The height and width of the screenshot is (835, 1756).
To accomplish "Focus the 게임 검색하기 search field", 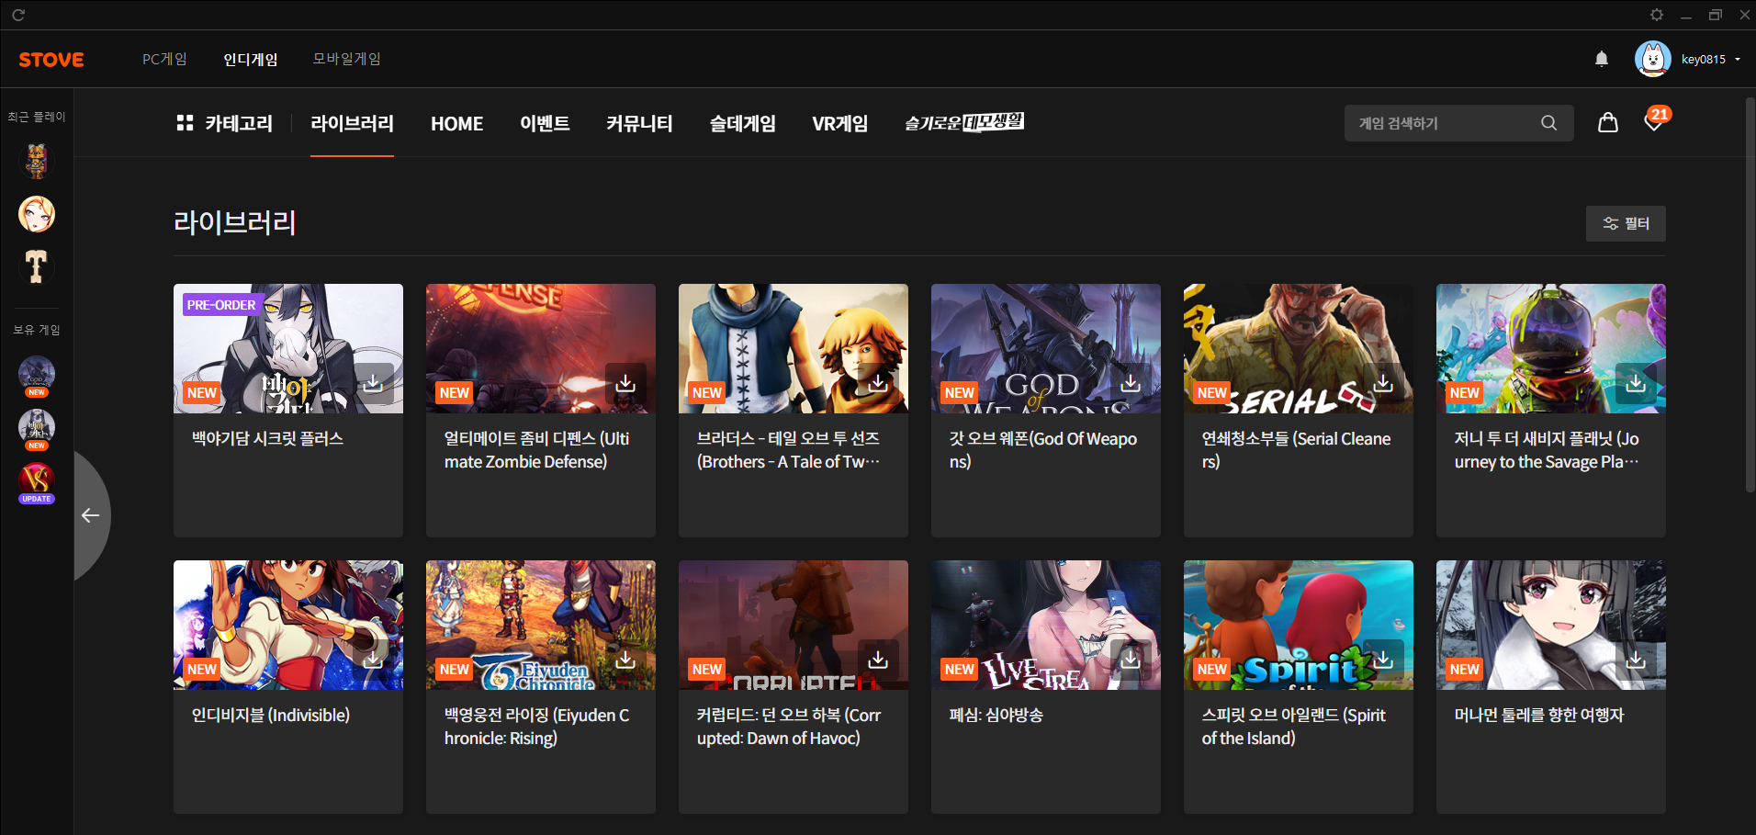I will [x=1442, y=123].
